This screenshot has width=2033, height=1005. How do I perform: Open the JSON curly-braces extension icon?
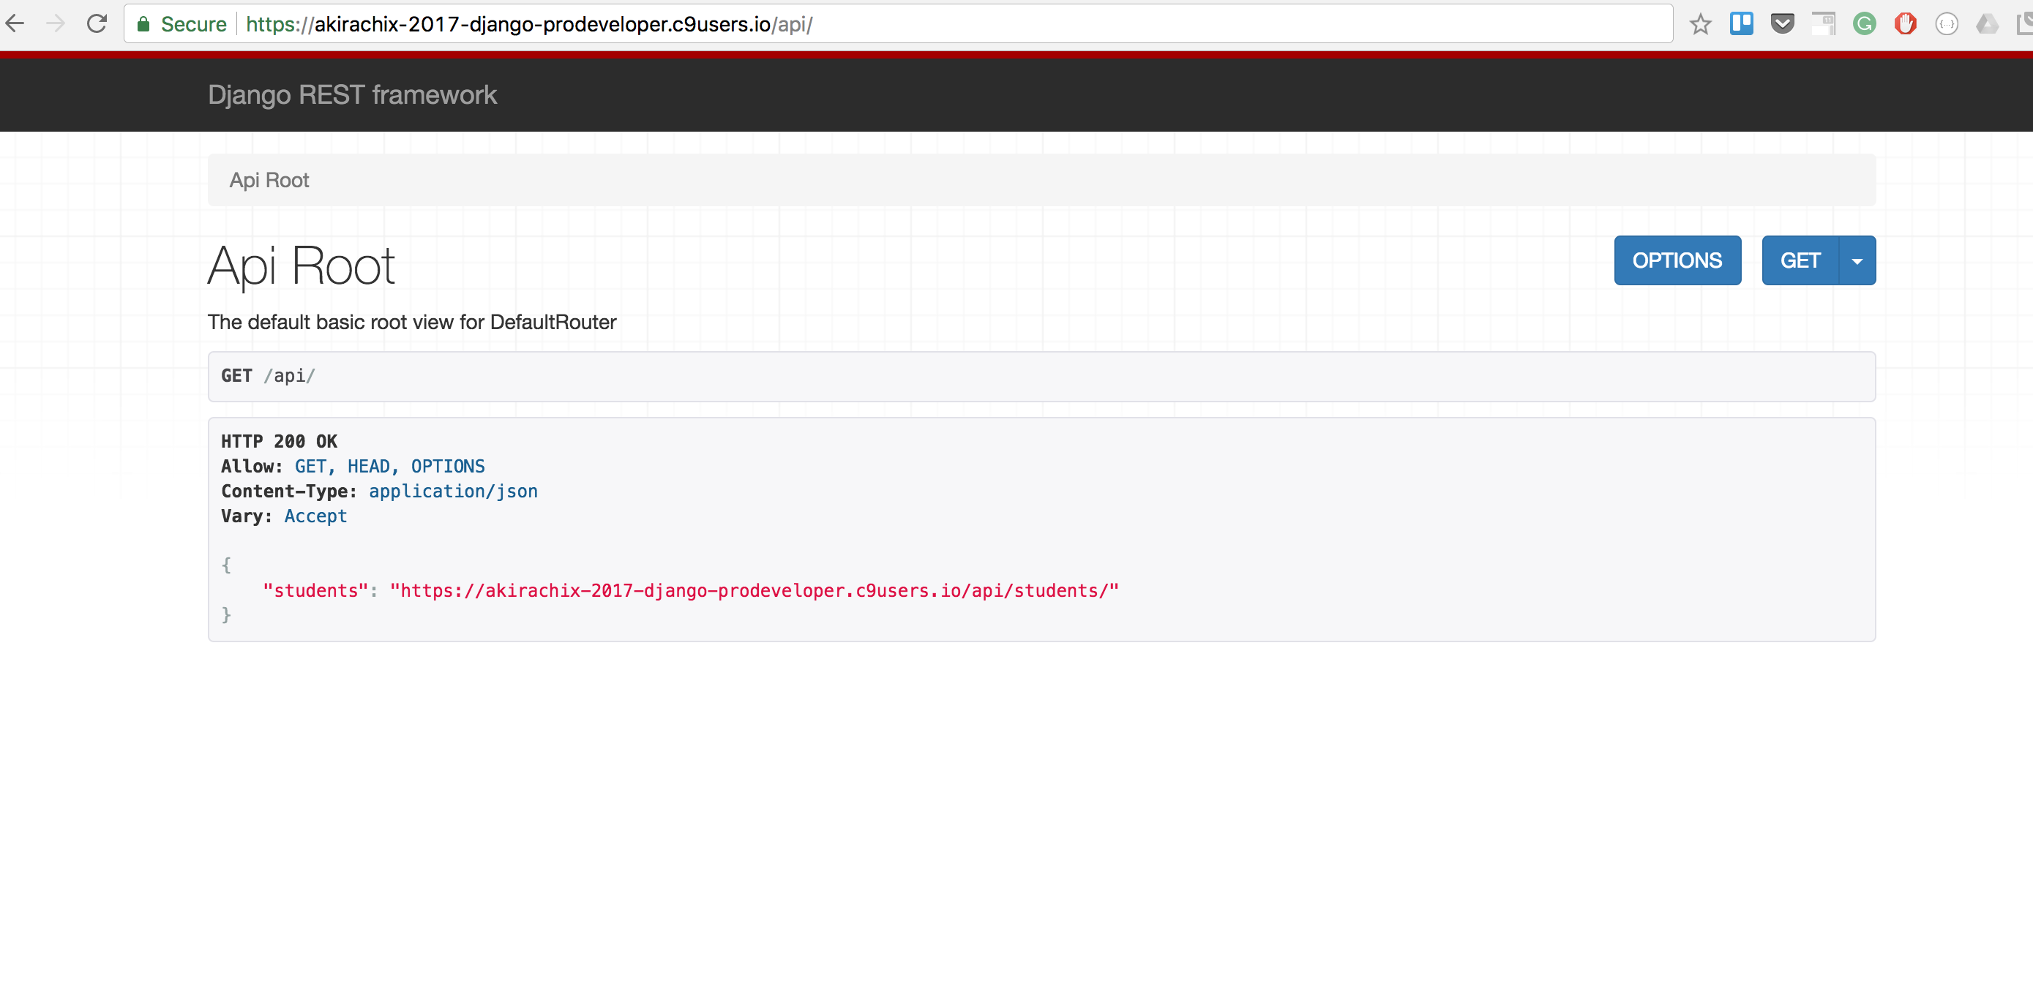click(x=1946, y=24)
